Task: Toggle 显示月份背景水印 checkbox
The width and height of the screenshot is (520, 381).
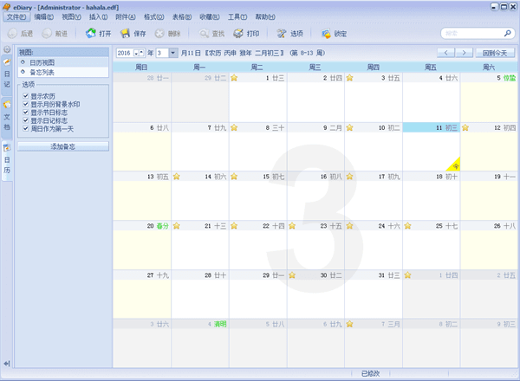Action: pos(26,104)
